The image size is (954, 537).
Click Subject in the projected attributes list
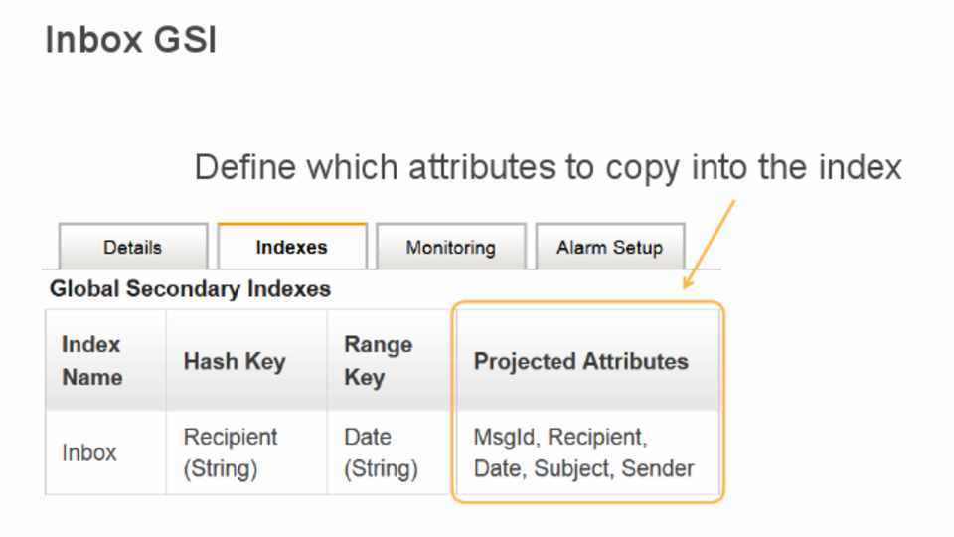(572, 468)
